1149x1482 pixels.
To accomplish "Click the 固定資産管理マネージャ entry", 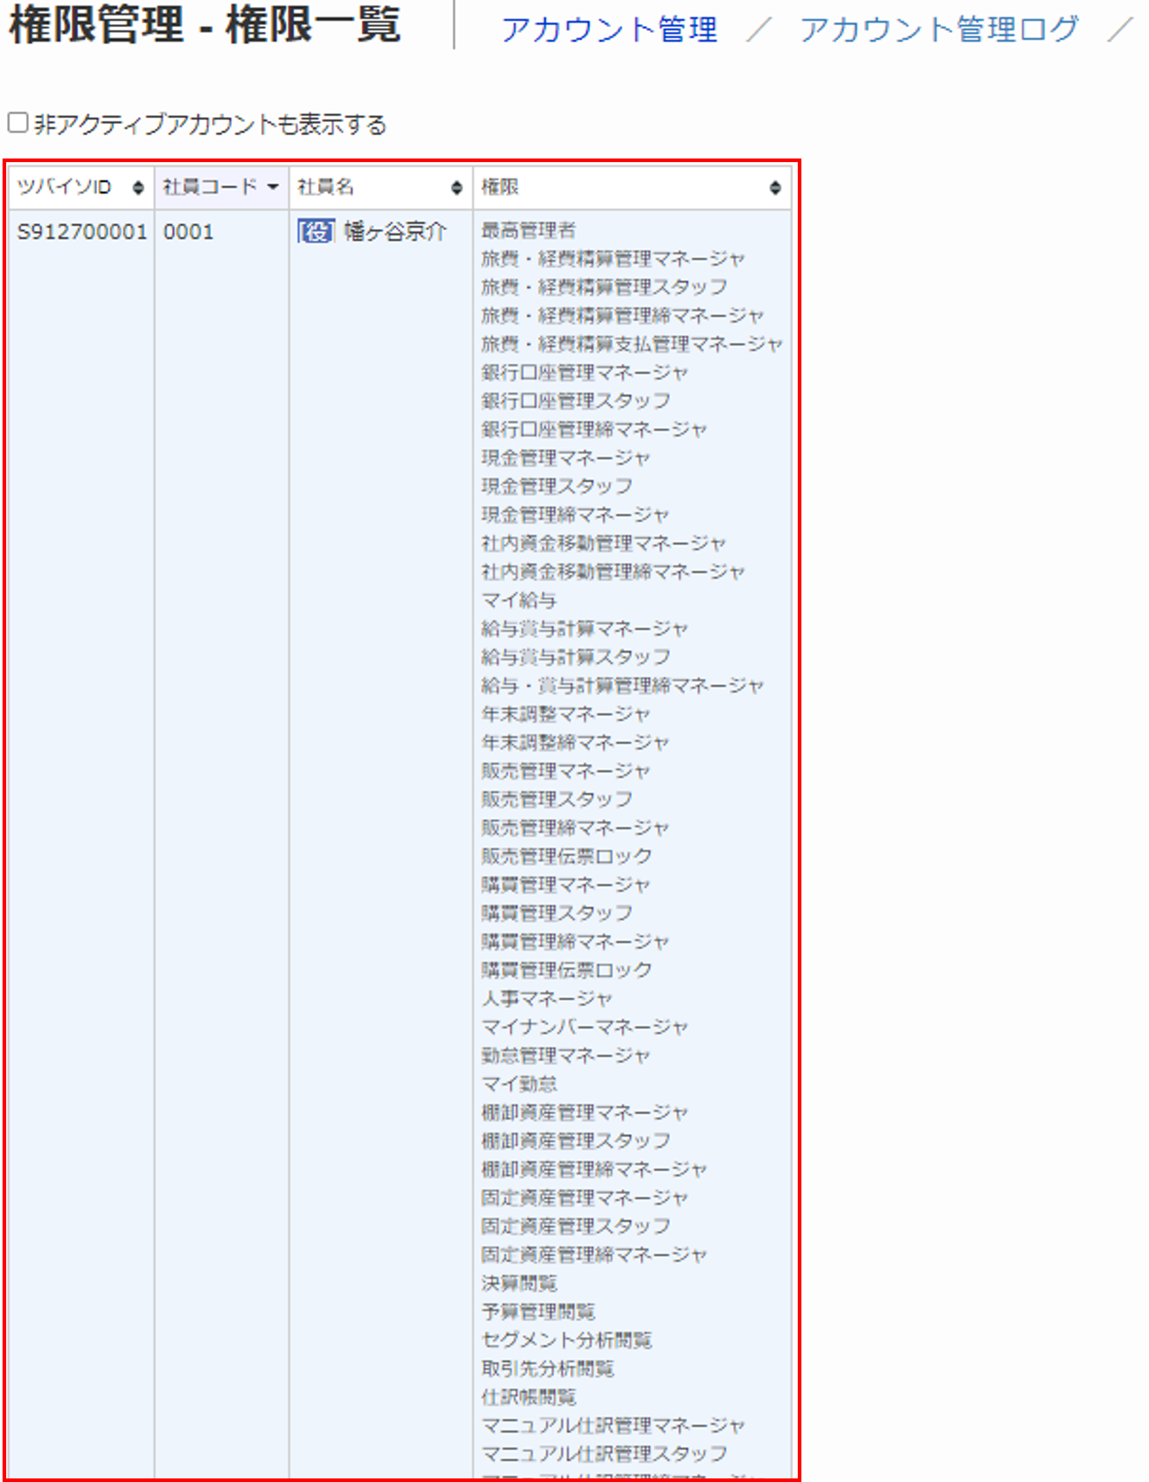I will click(x=584, y=1199).
